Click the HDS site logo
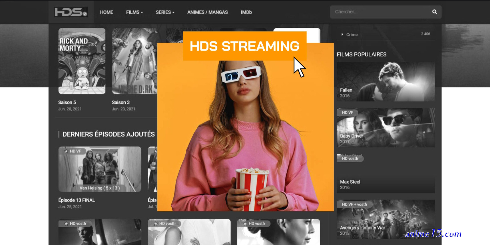490x245 pixels. coord(71,12)
